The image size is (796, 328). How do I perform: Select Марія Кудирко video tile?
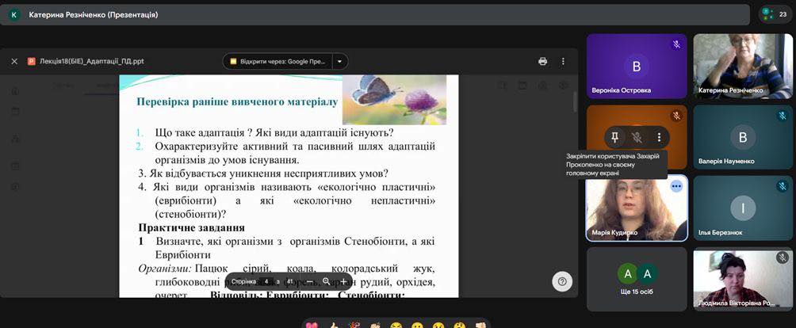637,208
